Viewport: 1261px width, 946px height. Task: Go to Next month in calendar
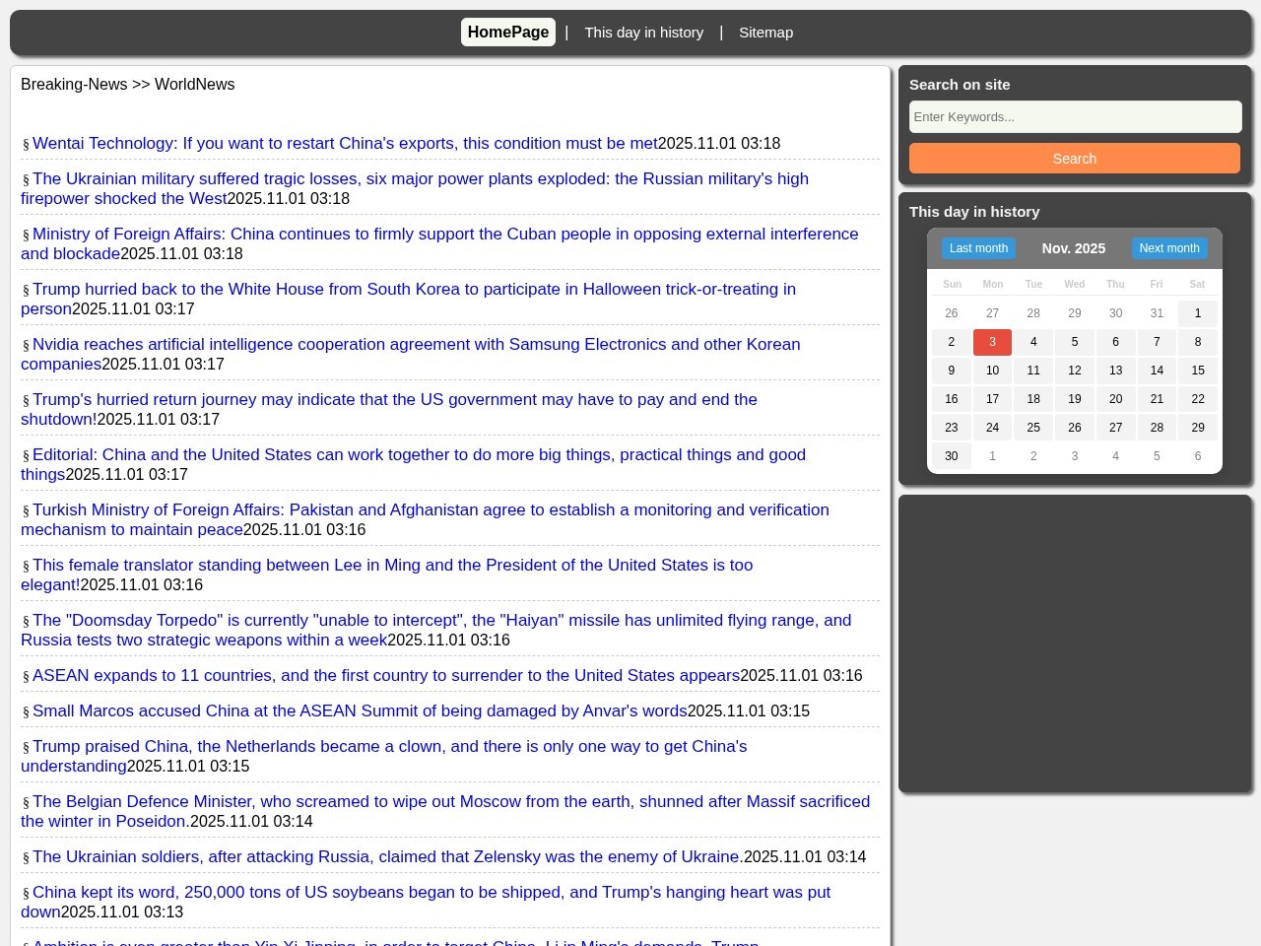(1168, 248)
